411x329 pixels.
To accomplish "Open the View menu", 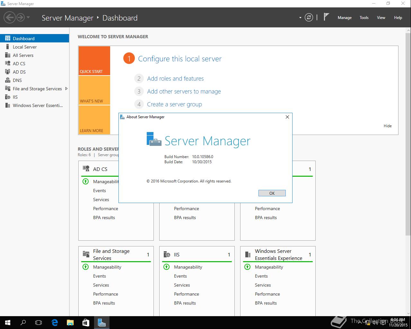I will coord(381,18).
